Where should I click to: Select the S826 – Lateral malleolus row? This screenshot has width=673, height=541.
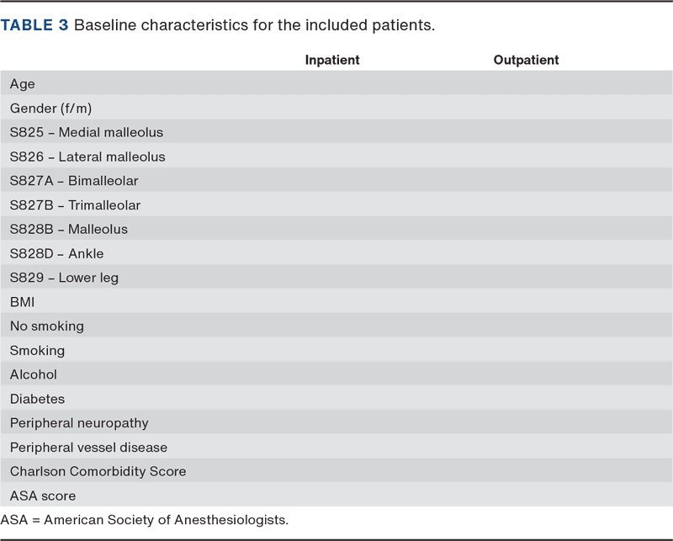pyautogui.click(x=87, y=157)
